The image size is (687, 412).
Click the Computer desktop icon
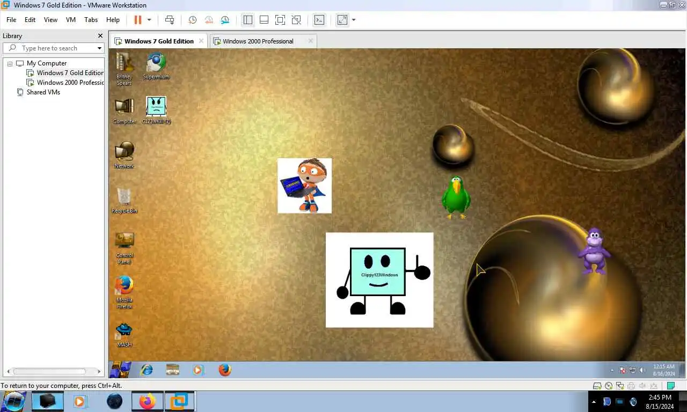pyautogui.click(x=125, y=111)
